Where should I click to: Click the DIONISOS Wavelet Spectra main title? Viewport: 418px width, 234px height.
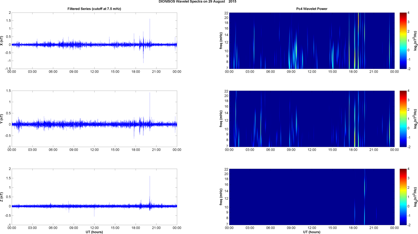197,2
